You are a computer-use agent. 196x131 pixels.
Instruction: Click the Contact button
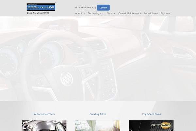click(103, 8)
